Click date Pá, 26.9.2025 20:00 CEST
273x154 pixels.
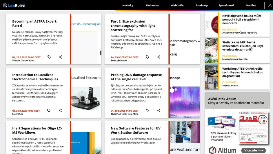click(26, 57)
